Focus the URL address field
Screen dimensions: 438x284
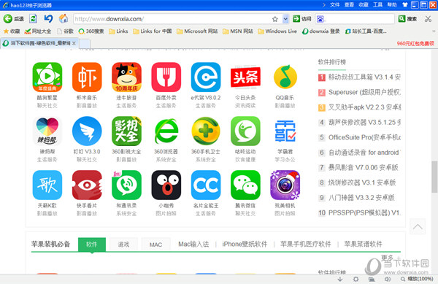pos(172,19)
